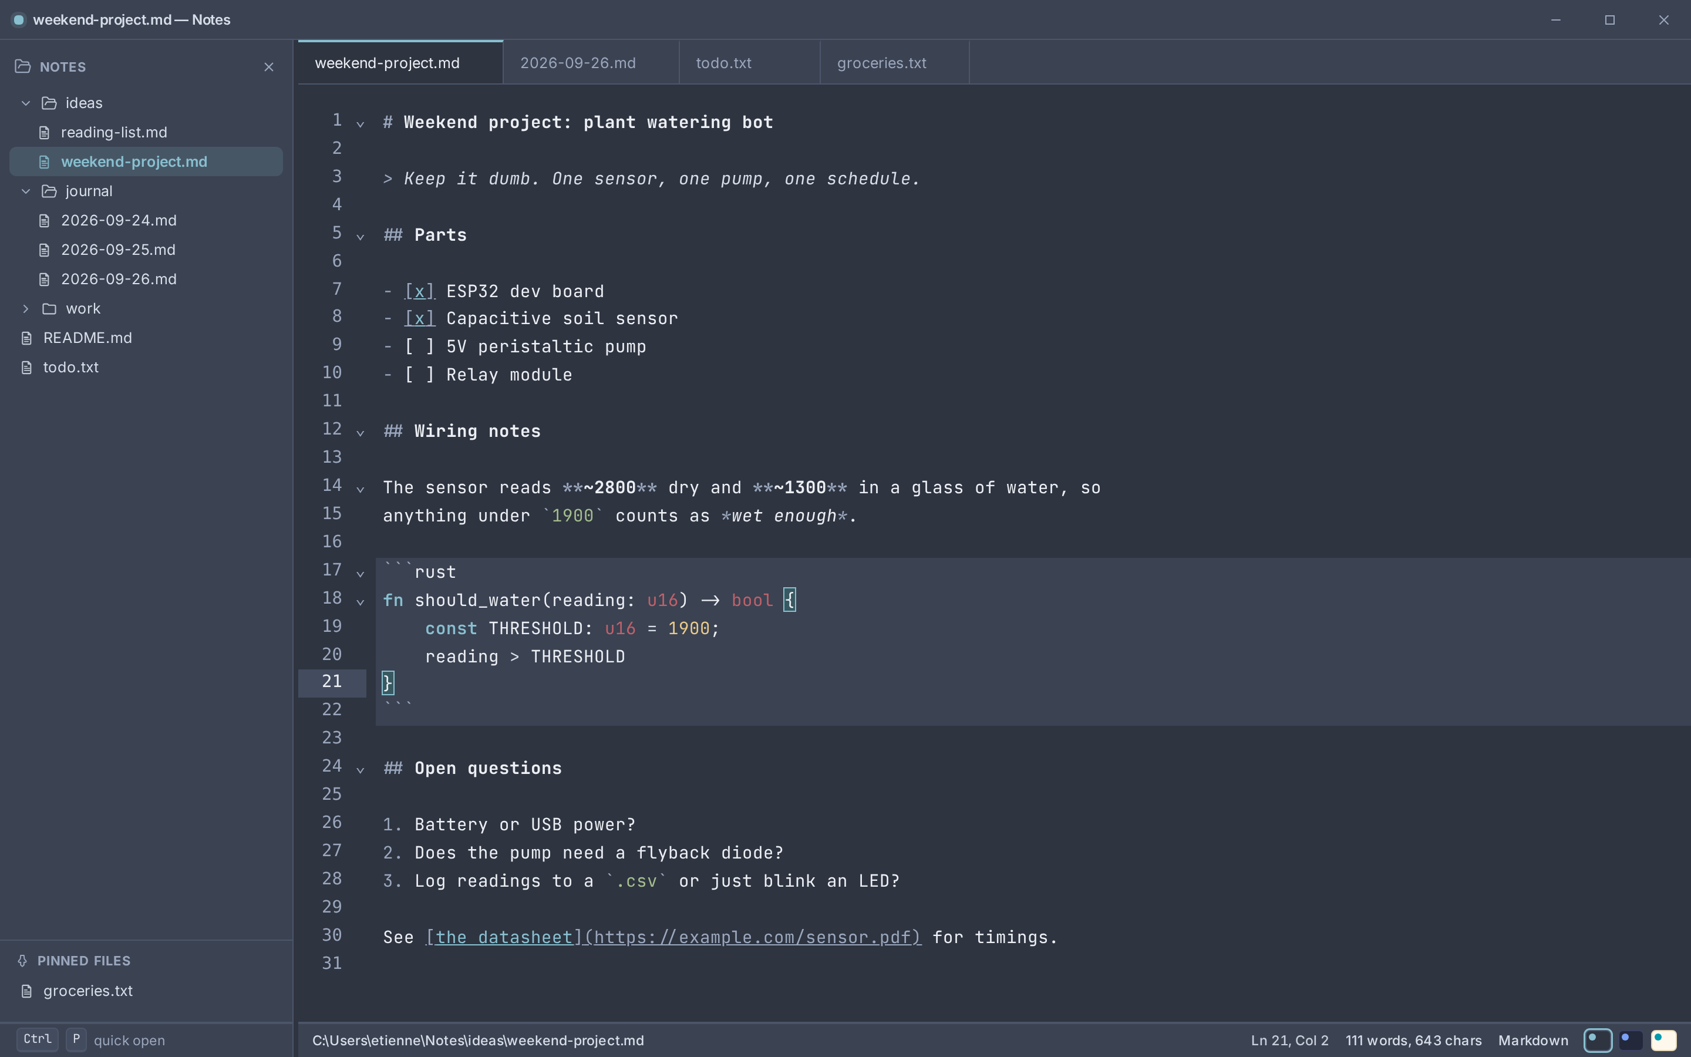Click line number 31 in the gutter

(332, 963)
